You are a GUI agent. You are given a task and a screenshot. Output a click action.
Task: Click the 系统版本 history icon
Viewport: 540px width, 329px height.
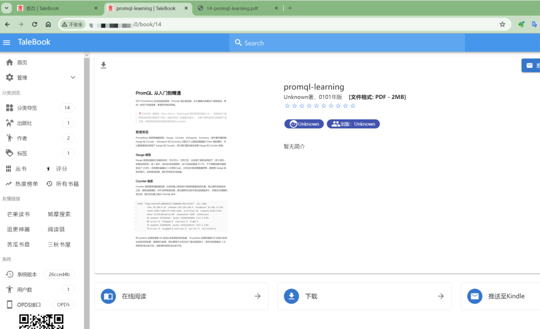tap(9, 274)
